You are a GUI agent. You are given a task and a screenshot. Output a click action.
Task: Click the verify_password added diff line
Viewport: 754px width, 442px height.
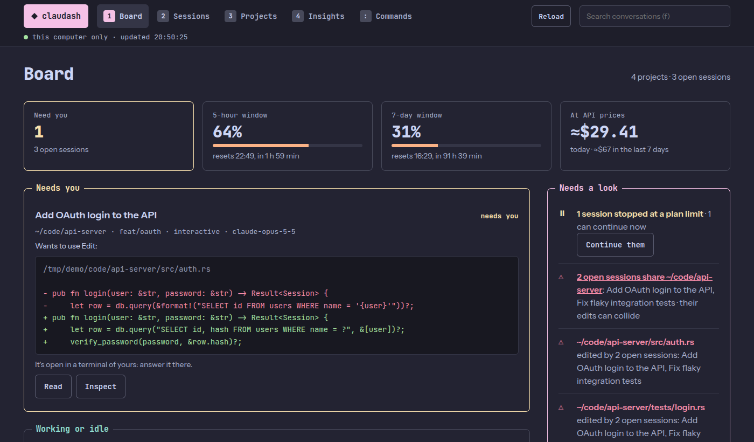click(142, 342)
